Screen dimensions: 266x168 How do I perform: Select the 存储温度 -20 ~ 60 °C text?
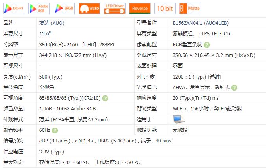[64, 162]
